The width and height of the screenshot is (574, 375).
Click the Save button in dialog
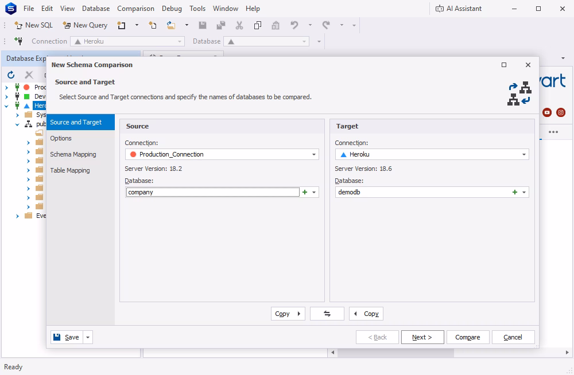click(67, 337)
